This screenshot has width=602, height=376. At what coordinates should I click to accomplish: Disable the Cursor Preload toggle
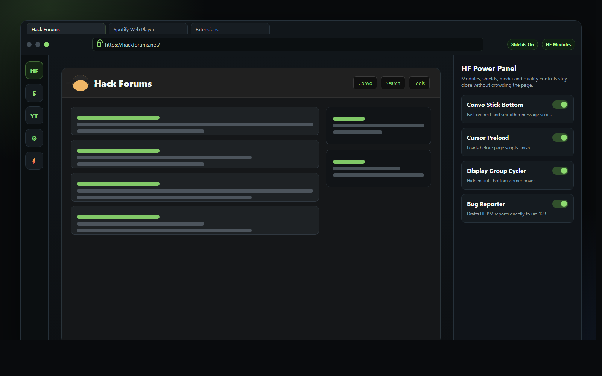pos(560,138)
